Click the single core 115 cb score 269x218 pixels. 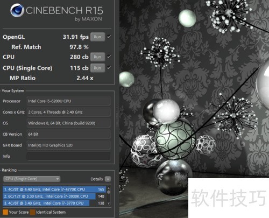click(79, 68)
